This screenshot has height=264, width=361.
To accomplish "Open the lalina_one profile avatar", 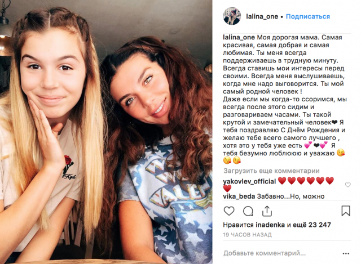I will tap(232, 16).
